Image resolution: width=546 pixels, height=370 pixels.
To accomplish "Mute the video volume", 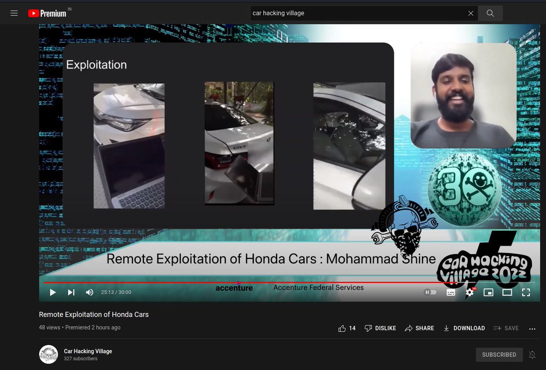I will click(90, 292).
